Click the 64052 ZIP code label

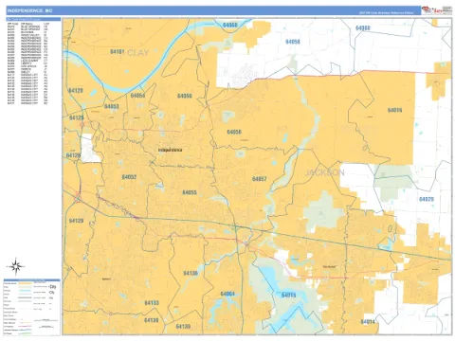129,177
